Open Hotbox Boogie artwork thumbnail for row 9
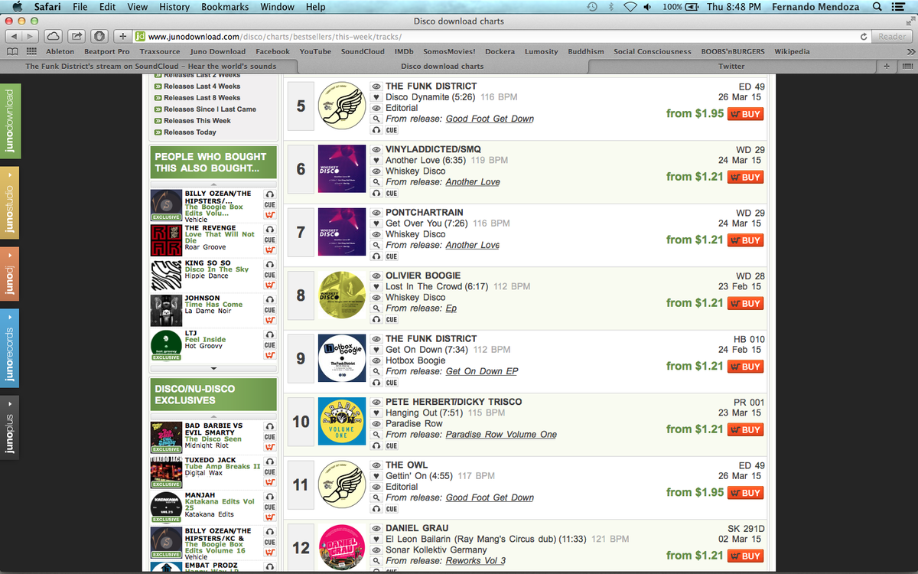918x574 pixels. pos(341,358)
